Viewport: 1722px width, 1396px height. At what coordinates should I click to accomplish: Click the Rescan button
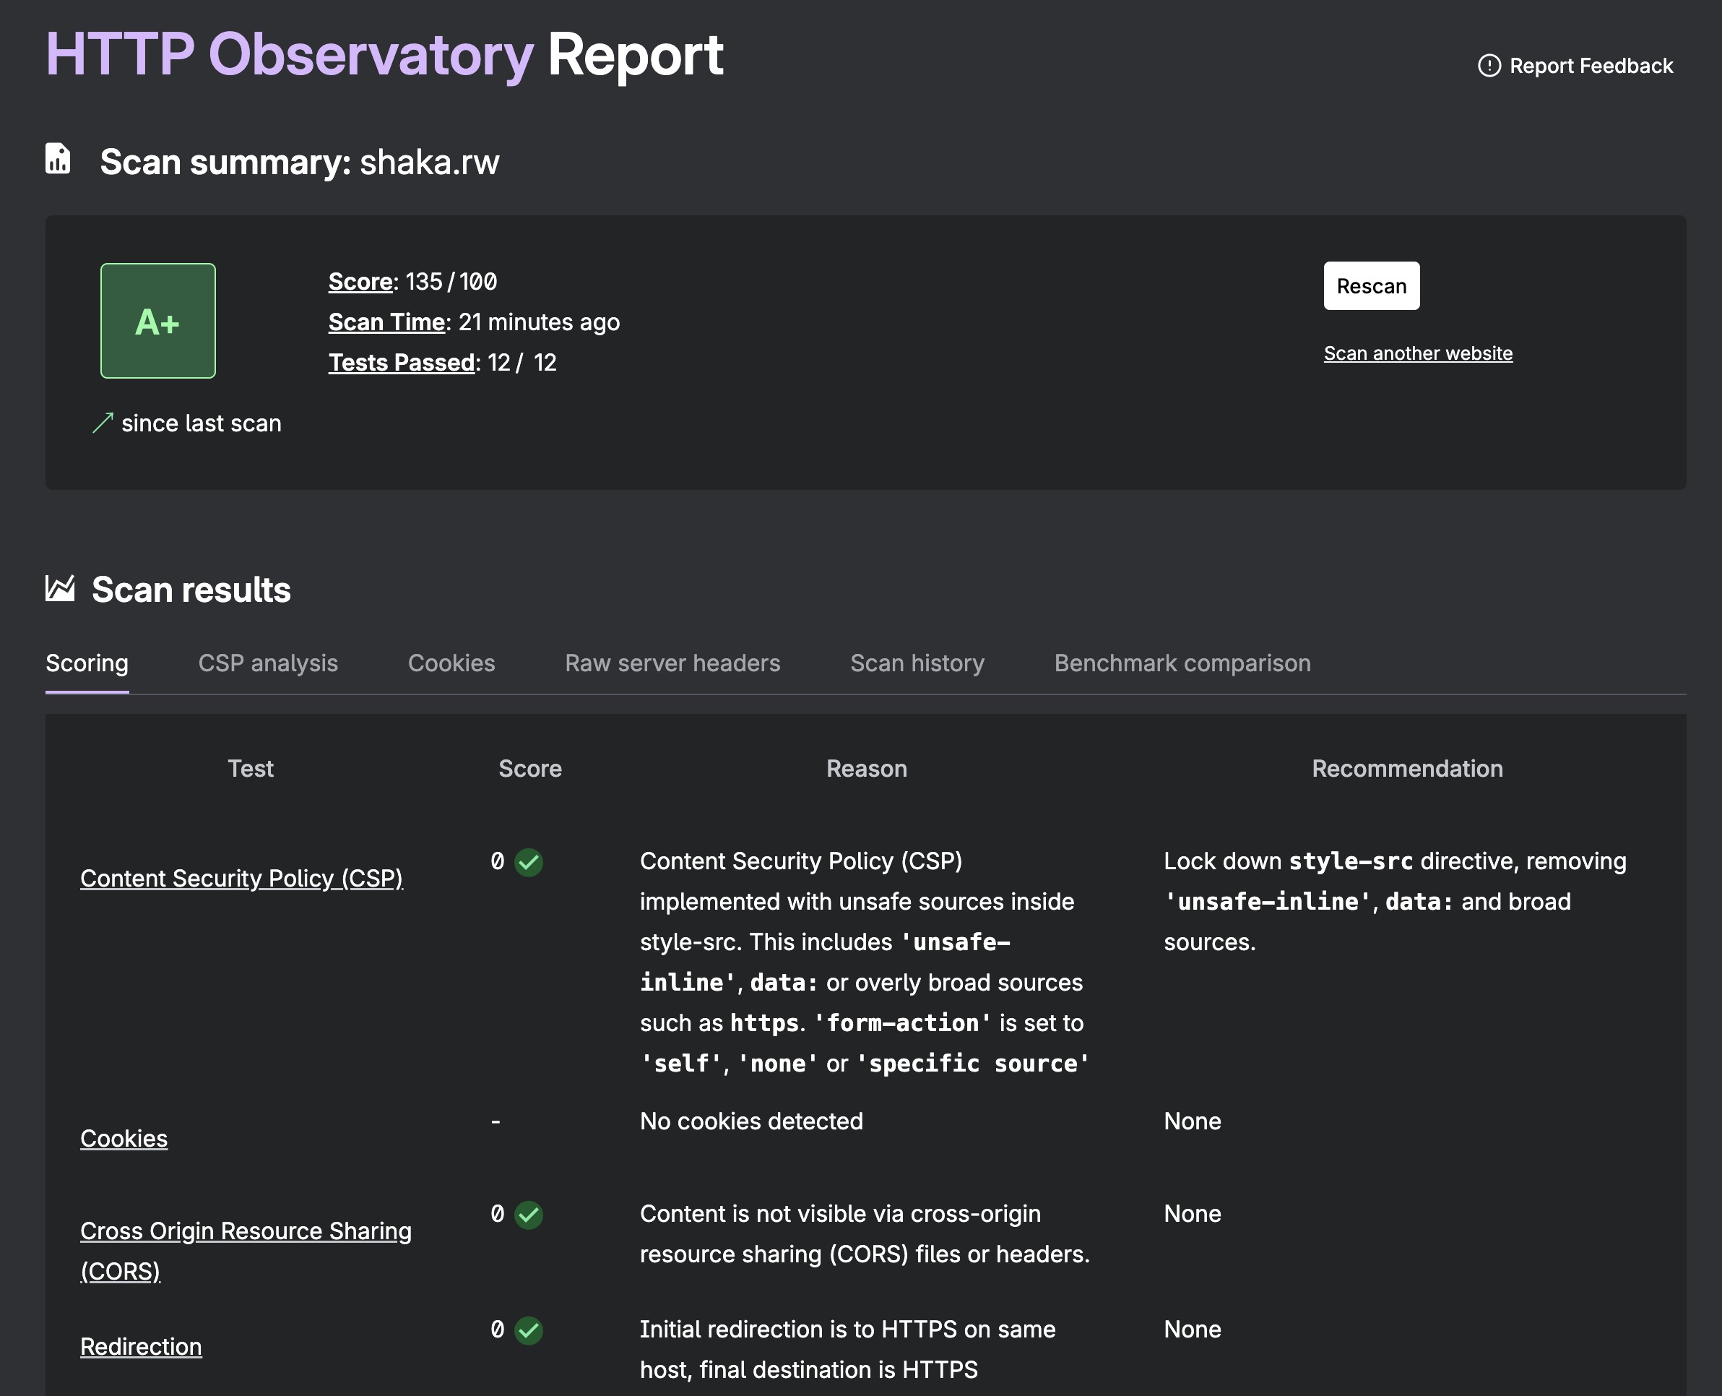(1372, 285)
